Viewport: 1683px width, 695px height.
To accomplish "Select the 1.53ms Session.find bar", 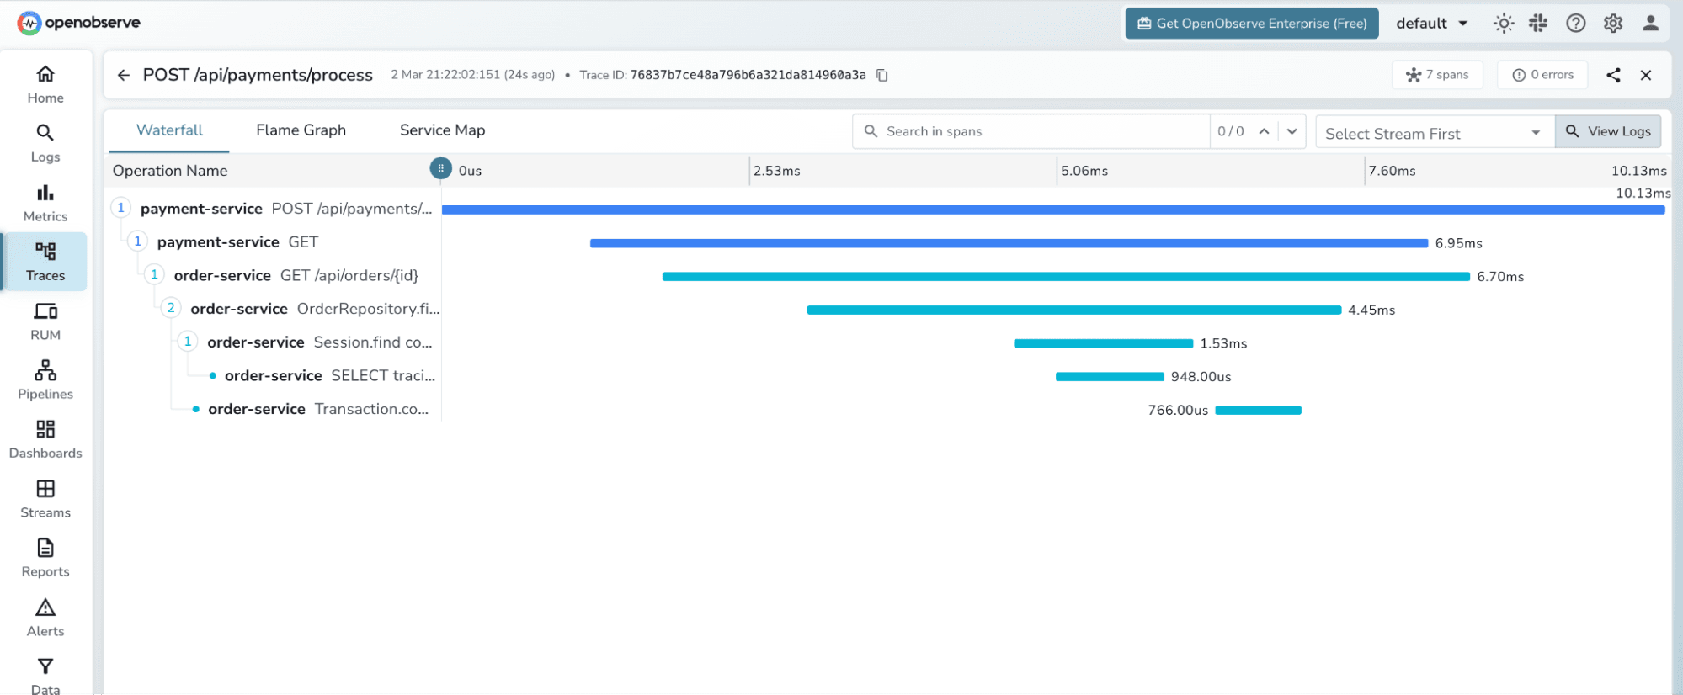I will click(1103, 343).
